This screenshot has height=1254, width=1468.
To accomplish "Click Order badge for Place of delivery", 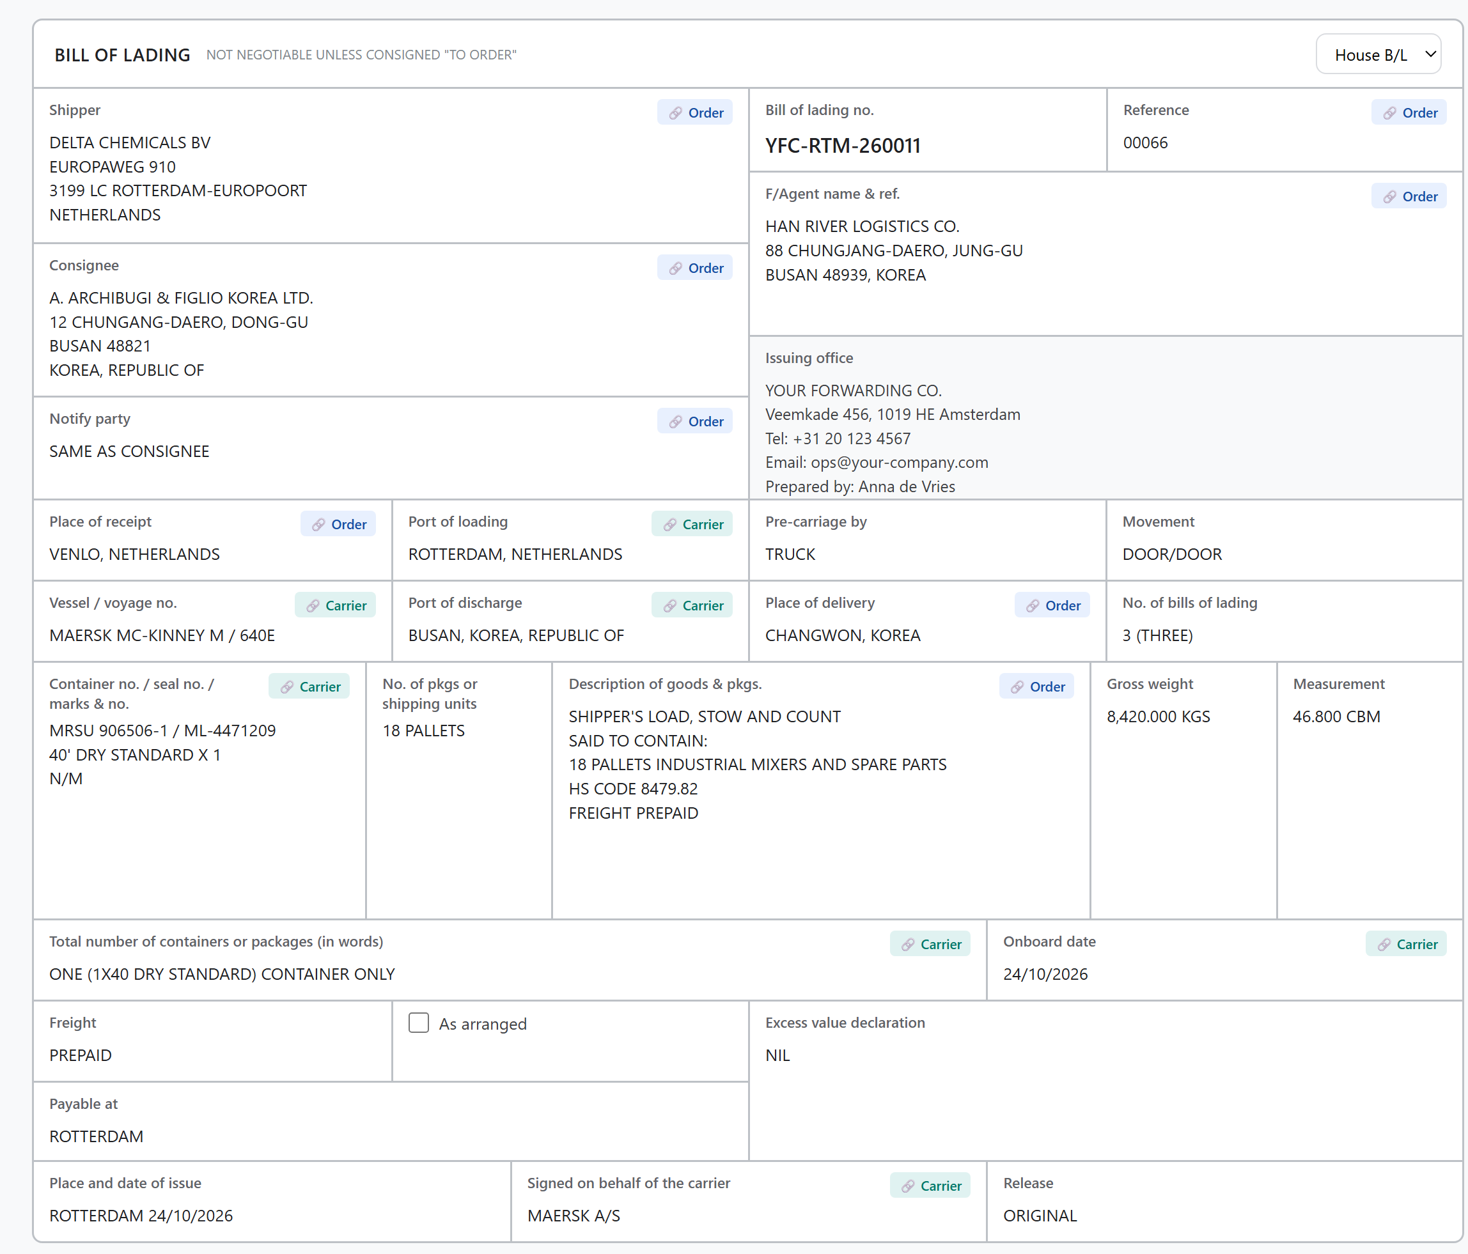I will [1052, 605].
